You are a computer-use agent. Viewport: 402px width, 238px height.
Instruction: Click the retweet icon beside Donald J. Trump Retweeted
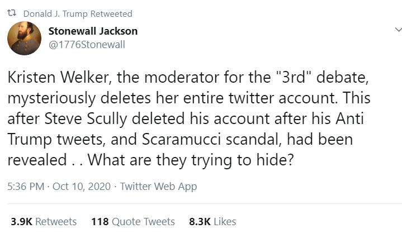pyautogui.click(x=12, y=13)
